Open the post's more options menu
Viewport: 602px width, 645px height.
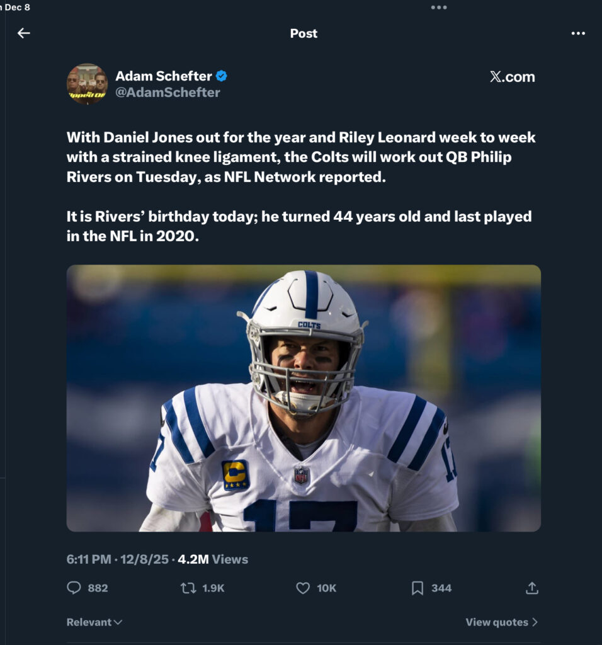tap(578, 33)
